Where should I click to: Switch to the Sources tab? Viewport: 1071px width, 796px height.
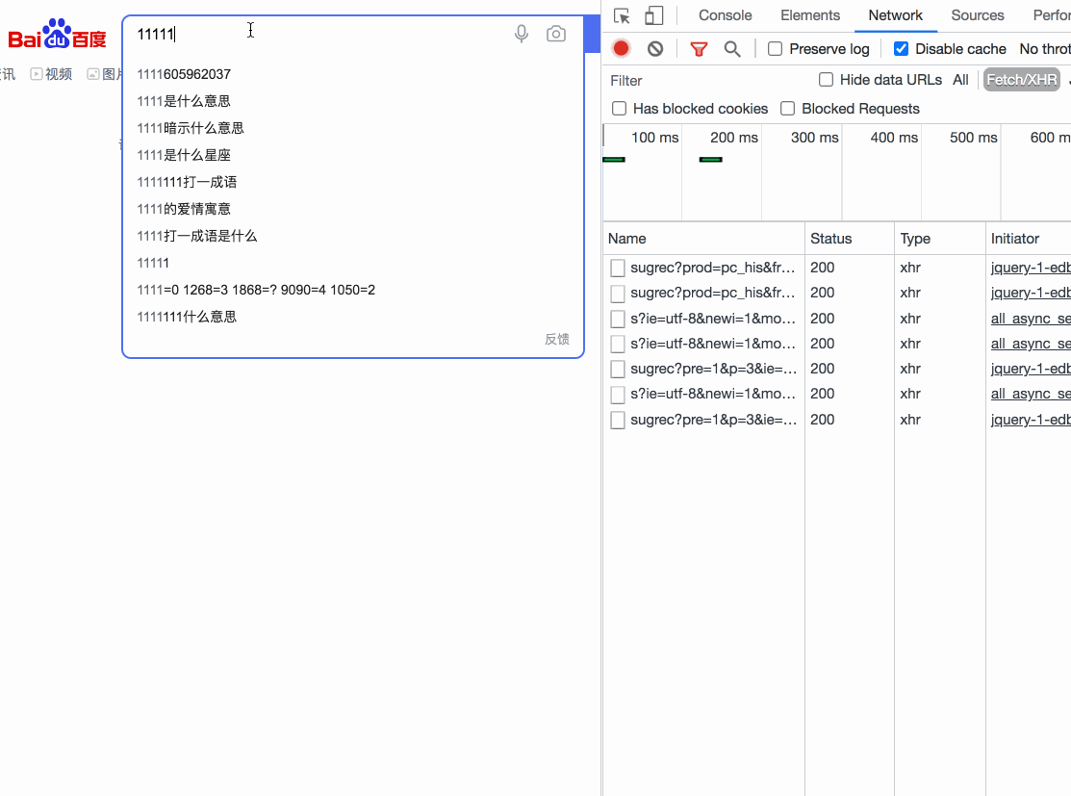pos(977,15)
